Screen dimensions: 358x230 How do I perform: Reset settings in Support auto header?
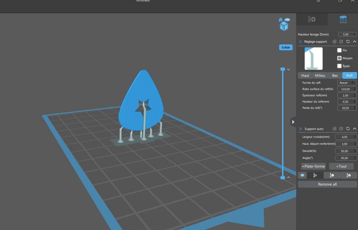[348, 129]
